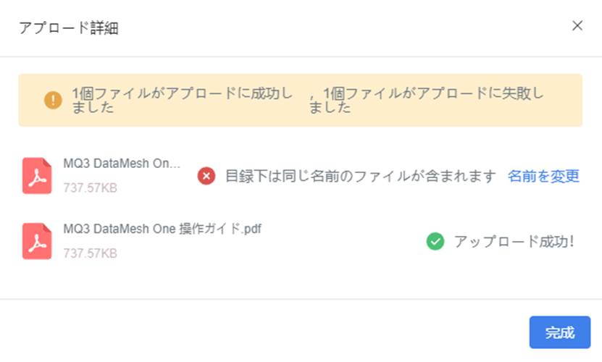Click the アップロード詳細 dialog title
The height and width of the screenshot is (362, 602).
tap(68, 28)
